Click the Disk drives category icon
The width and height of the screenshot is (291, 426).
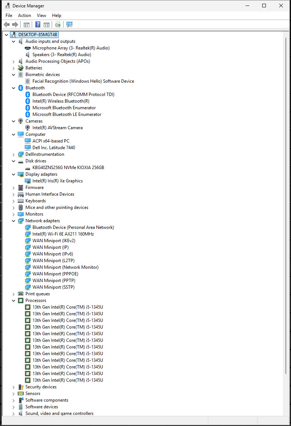point(21,161)
